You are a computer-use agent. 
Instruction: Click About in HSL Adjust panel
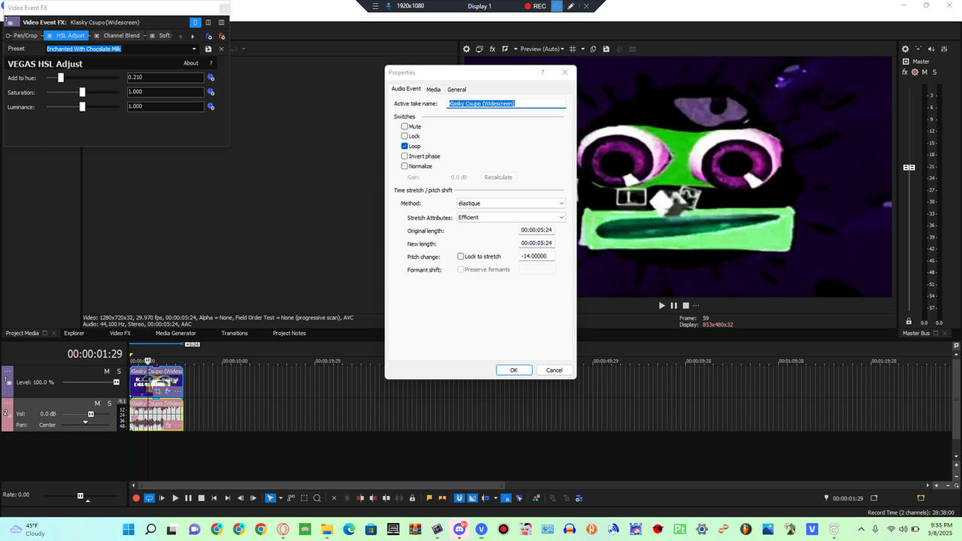[x=191, y=63]
